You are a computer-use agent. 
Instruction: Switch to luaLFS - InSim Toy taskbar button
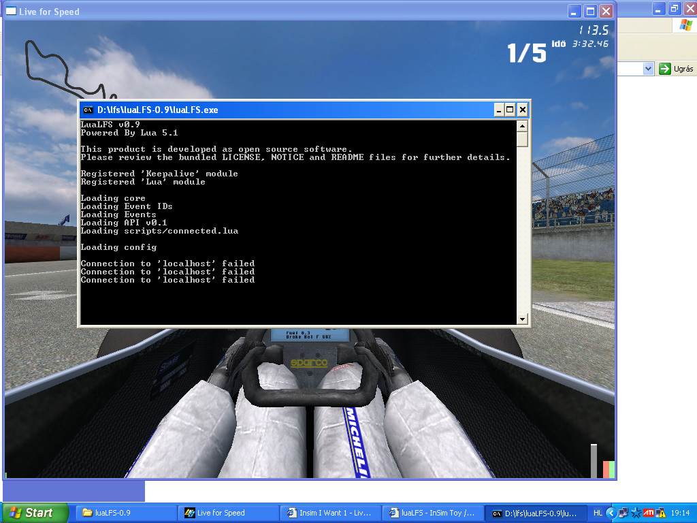(432, 513)
